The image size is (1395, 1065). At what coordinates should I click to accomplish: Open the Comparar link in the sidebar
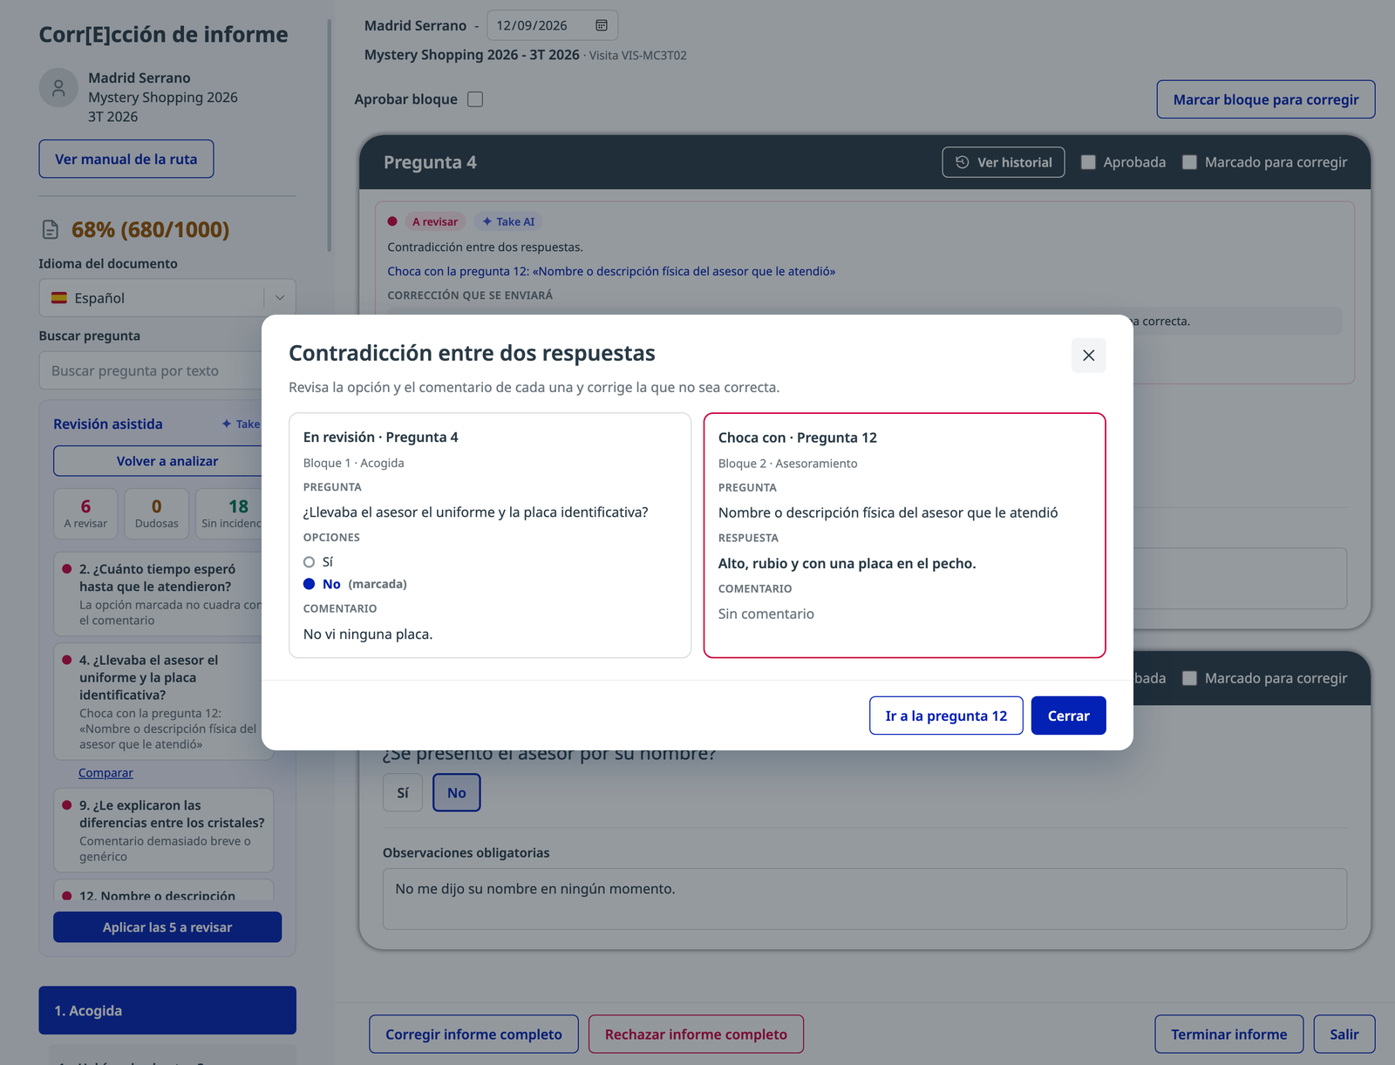click(x=105, y=773)
